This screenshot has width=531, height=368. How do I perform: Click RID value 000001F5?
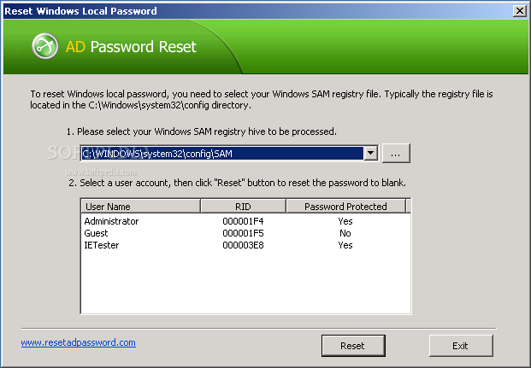coord(243,233)
